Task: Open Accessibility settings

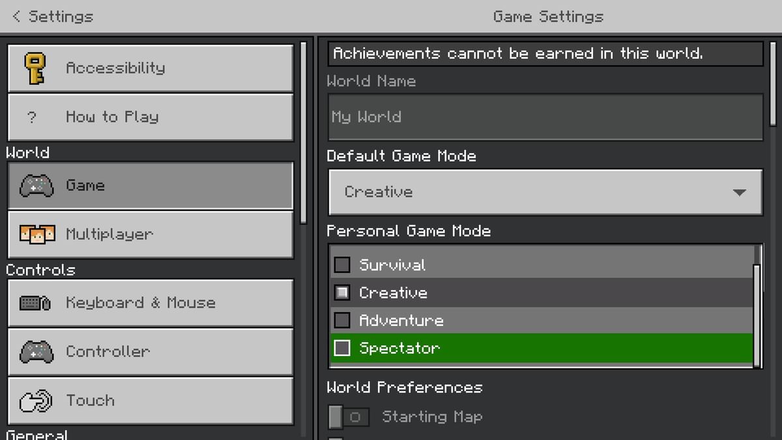Action: (x=150, y=67)
